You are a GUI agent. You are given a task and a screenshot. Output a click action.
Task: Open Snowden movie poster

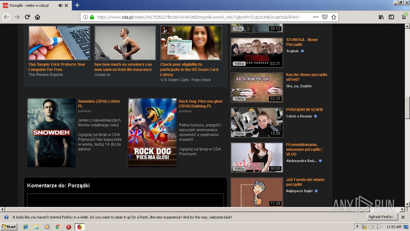click(x=52, y=133)
